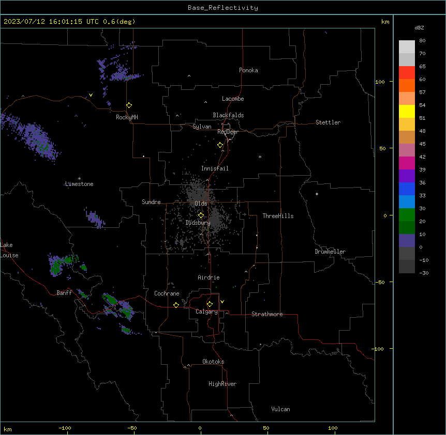Click the Cochrane town label
The height and width of the screenshot is (435, 446).
coord(167,293)
